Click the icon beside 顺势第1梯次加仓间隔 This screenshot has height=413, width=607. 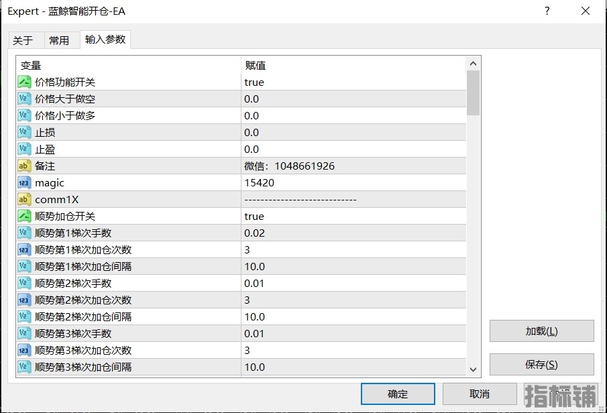tap(24, 266)
